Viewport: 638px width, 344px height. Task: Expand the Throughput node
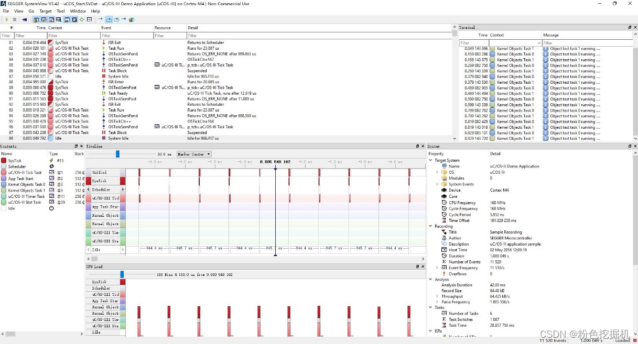(437, 296)
